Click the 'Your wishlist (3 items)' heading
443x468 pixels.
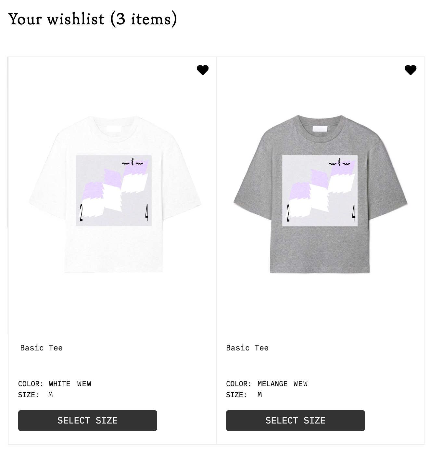pos(93,19)
